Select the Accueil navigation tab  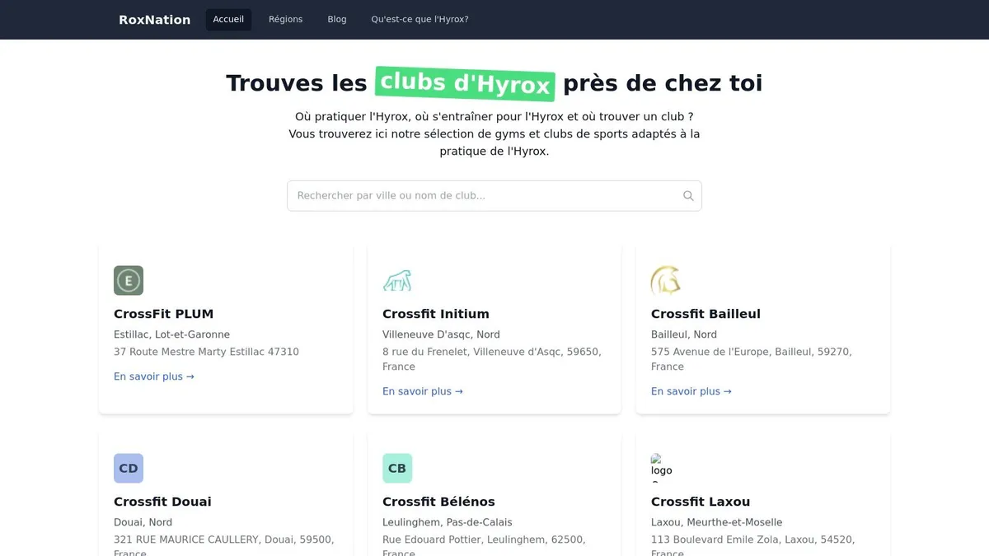coord(228,20)
